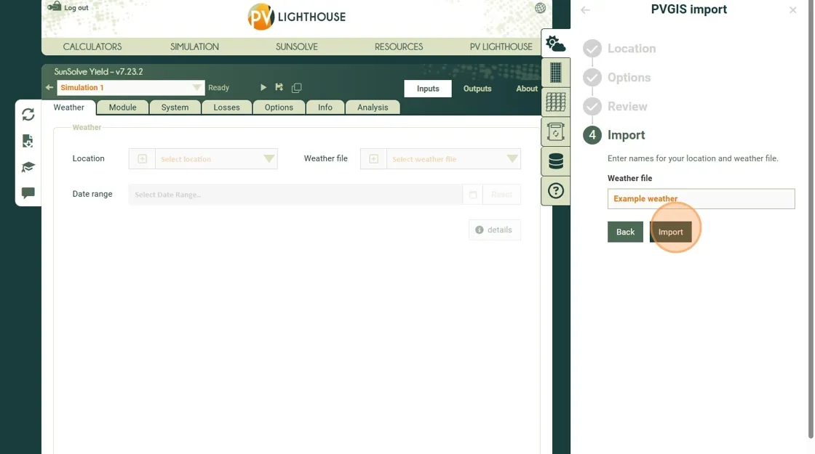Click the Back button in PVGIS import
The height and width of the screenshot is (454, 815).
point(625,232)
